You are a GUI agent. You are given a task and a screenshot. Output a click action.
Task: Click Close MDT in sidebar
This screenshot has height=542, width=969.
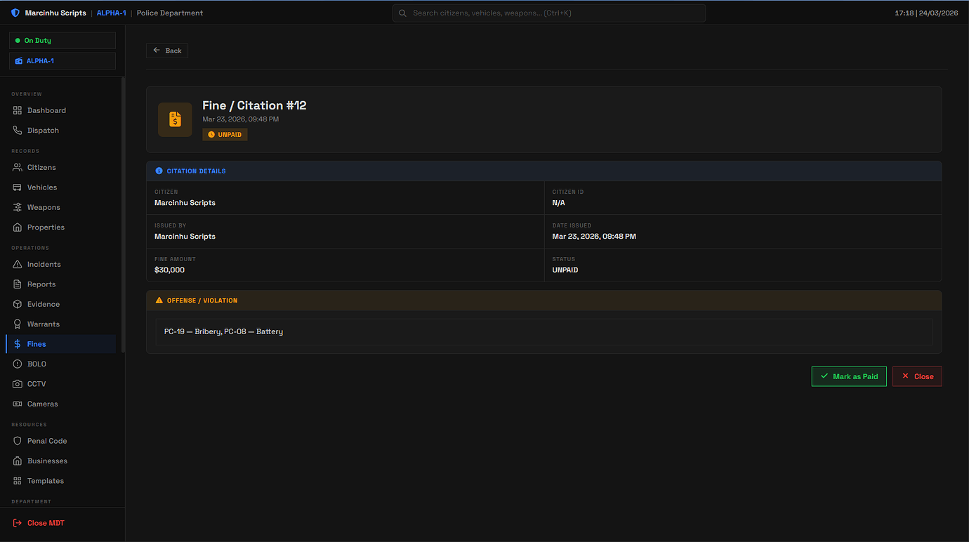click(x=39, y=523)
